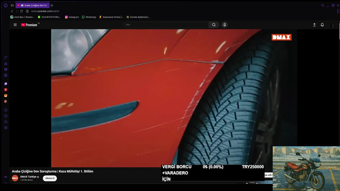Image resolution: width=340 pixels, height=191 pixels.
Task: Click the 1,34 Mn abone subscriber count
Action: 27,180
